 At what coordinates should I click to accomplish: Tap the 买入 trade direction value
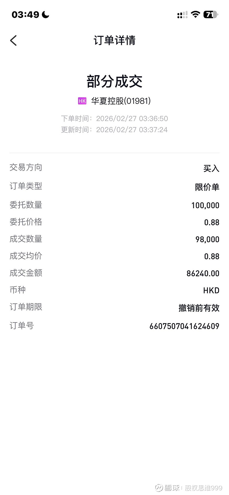[x=211, y=169]
